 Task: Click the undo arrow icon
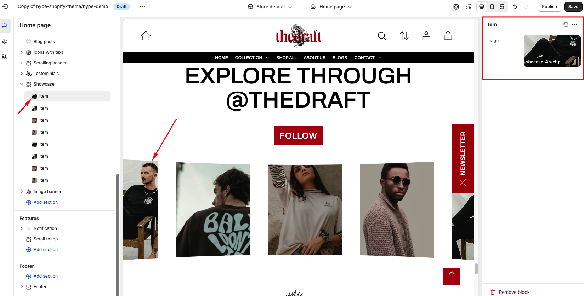[x=515, y=7]
